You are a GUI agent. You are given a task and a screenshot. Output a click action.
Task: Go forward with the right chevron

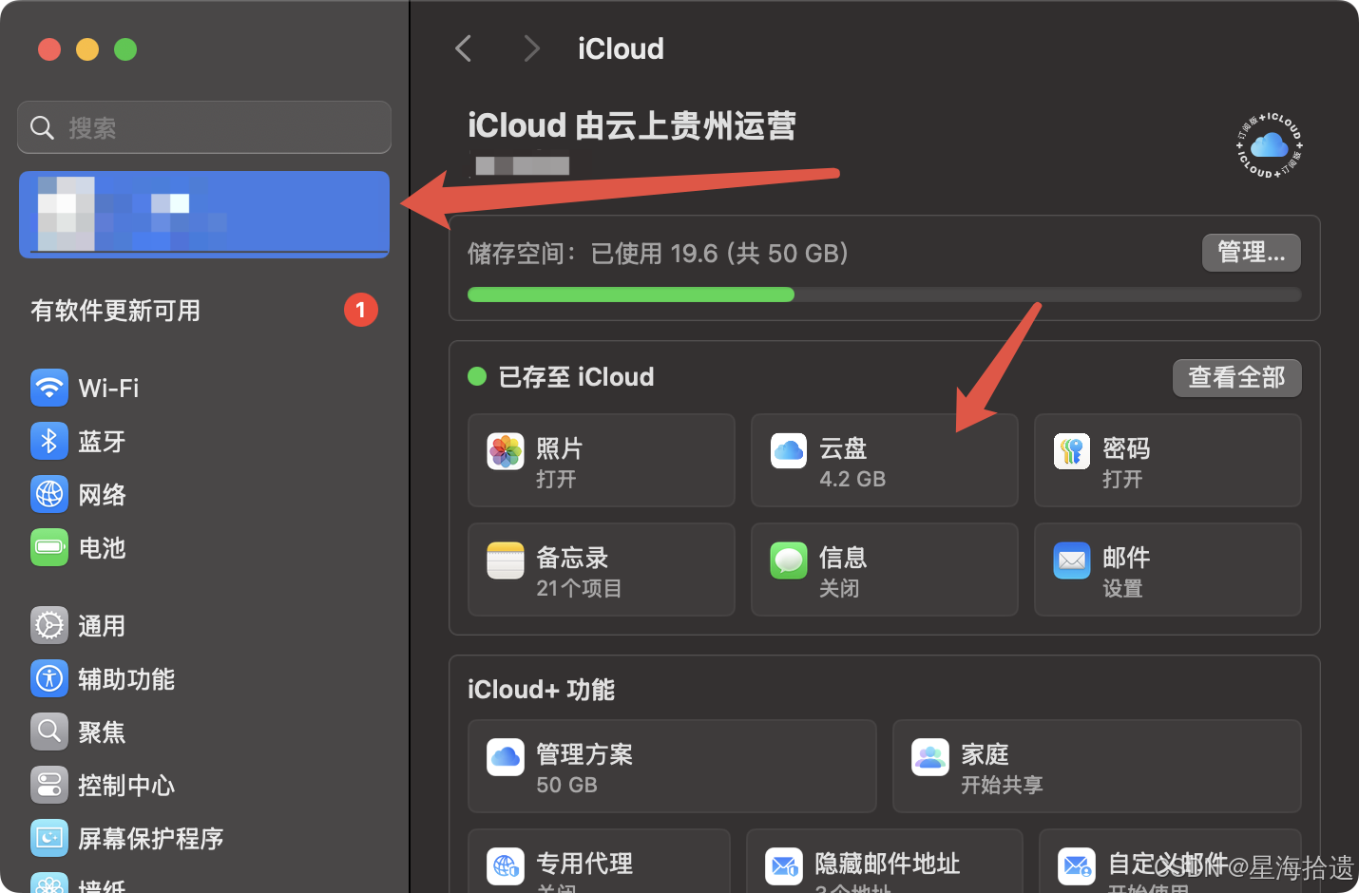pyautogui.click(x=531, y=48)
